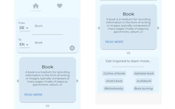The image size is (175, 109).
Task: Open the Favorites heart icon
Action: click(x=60, y=6)
